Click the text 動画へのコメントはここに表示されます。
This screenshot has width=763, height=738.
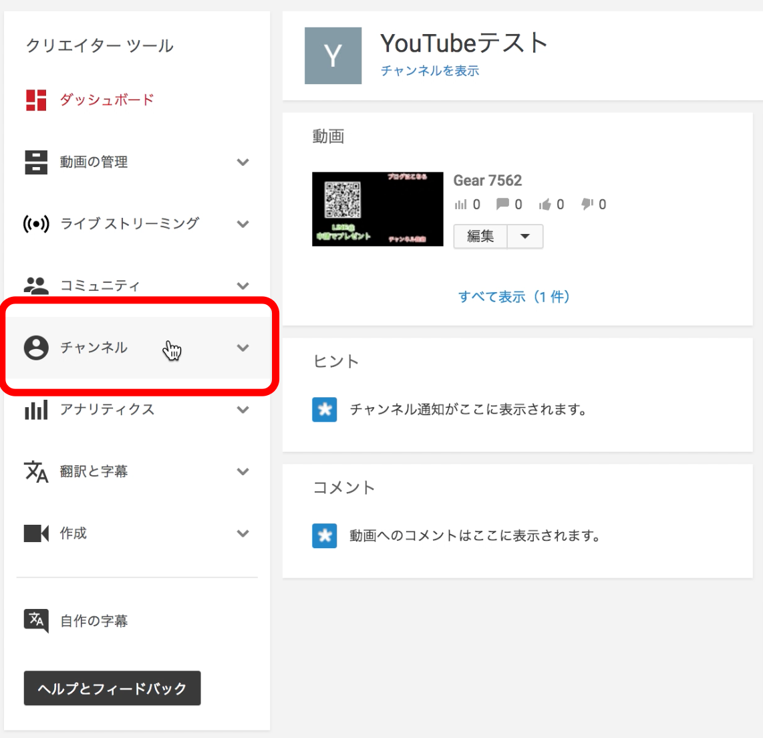pos(476,535)
